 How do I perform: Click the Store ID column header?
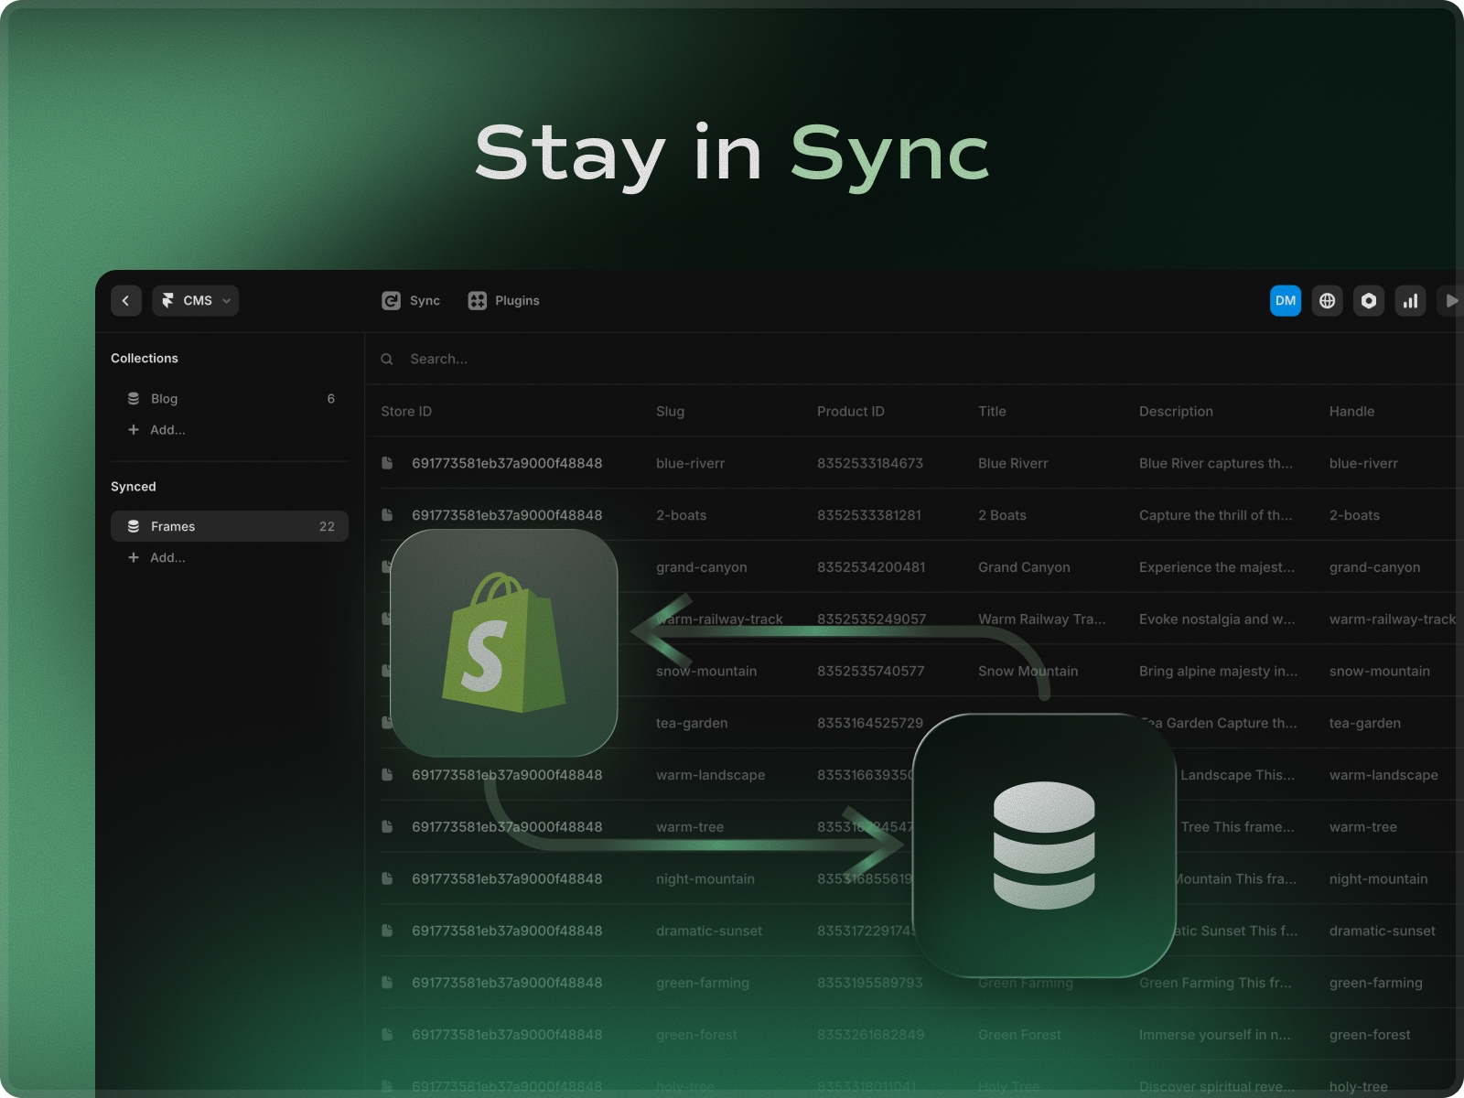click(406, 412)
